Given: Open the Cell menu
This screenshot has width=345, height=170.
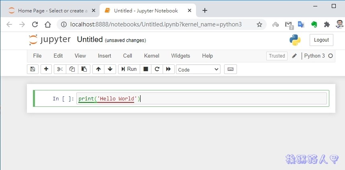Looking at the screenshot, I should click(128, 56).
